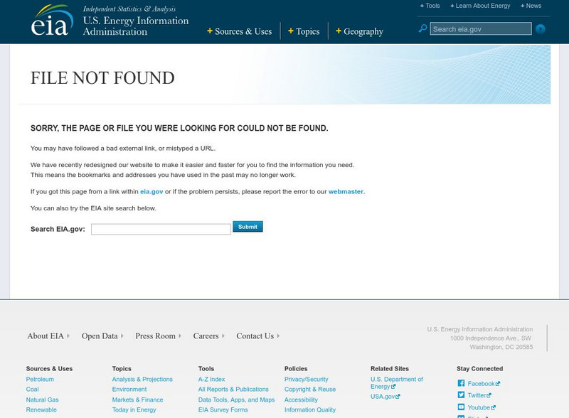This screenshot has width=569, height=418.
Task: Open Copyright & Reuse link
Action: click(x=310, y=389)
